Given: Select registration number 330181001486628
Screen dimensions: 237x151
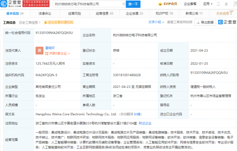Looking at the screenshot, I should (127, 75).
